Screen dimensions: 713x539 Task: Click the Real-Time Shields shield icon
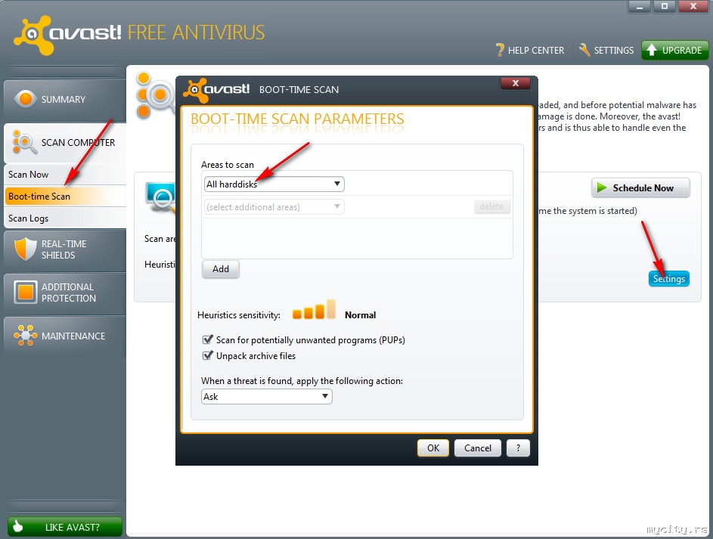(x=25, y=249)
